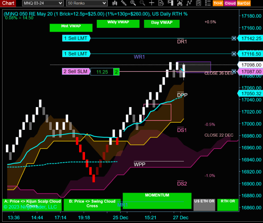The image size is (263, 223).
Task: Open the data series bars icon
Action: click(x=180, y=3)
